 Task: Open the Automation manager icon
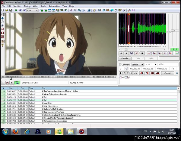pos(89,10)
